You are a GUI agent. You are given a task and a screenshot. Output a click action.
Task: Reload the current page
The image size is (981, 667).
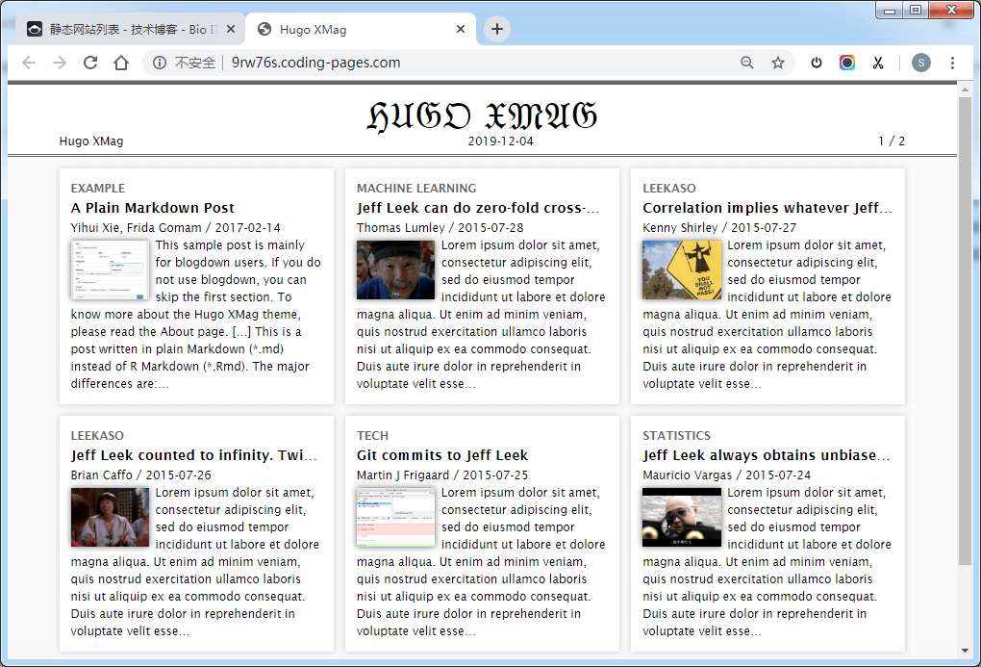[90, 63]
